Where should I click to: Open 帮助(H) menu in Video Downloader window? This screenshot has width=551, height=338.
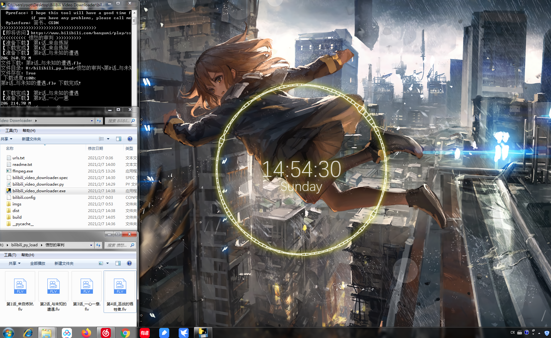[29, 131]
